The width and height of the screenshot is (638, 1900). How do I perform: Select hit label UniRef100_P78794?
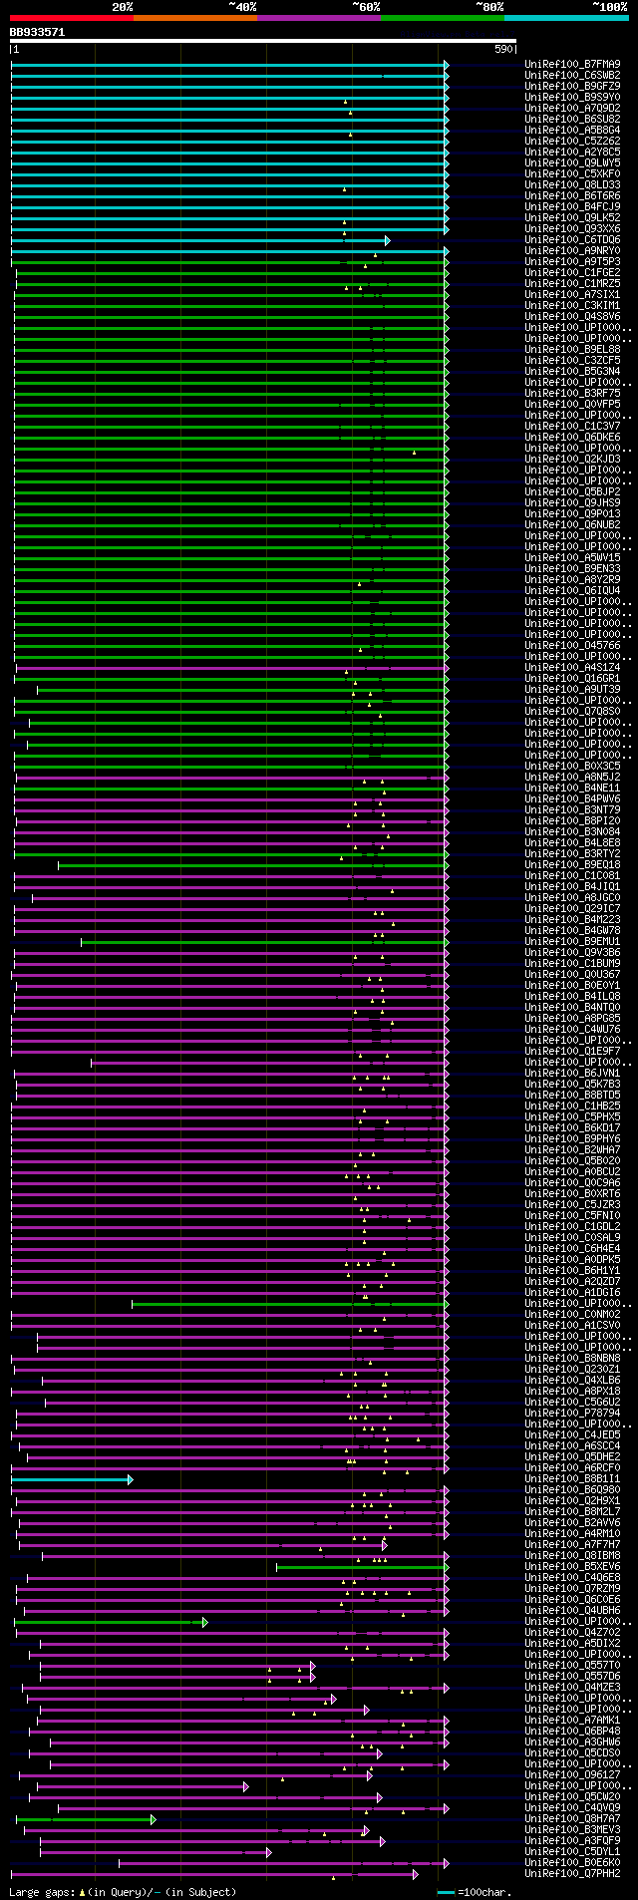pyautogui.click(x=572, y=1414)
